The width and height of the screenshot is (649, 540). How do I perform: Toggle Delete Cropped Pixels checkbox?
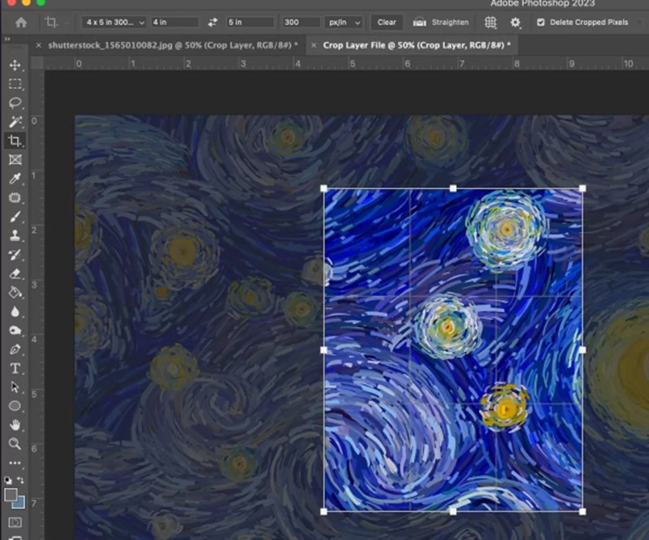[x=540, y=22]
